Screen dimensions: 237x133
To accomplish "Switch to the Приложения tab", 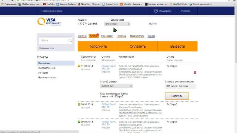I will pyautogui.click(x=137, y=36).
